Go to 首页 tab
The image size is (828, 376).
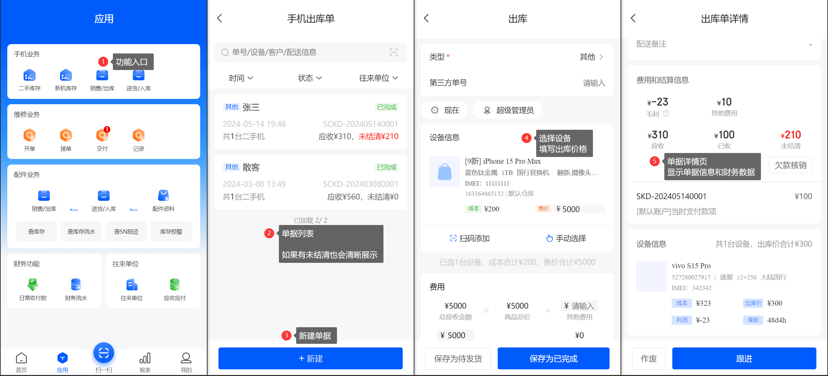[x=21, y=362]
